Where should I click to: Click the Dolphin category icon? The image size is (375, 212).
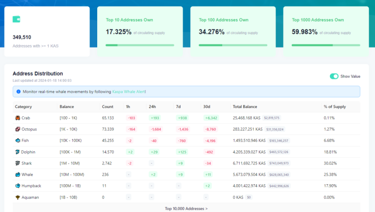[x=17, y=152]
